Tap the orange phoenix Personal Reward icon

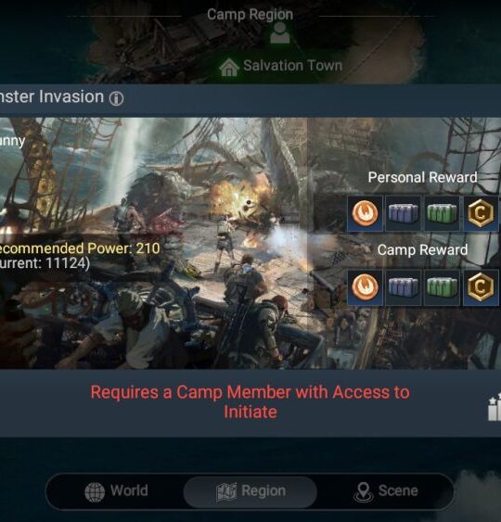(365, 213)
